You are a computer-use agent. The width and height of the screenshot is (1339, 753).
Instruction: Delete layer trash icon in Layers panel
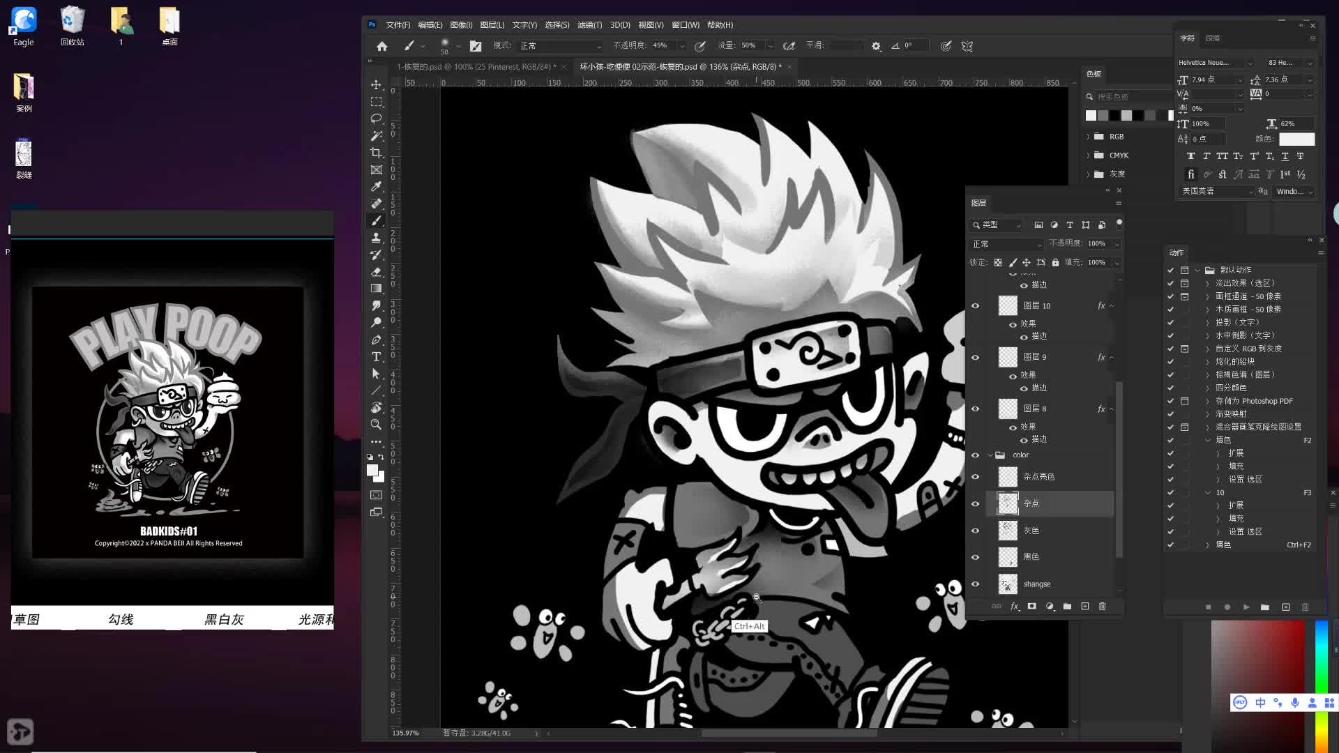point(1103,607)
